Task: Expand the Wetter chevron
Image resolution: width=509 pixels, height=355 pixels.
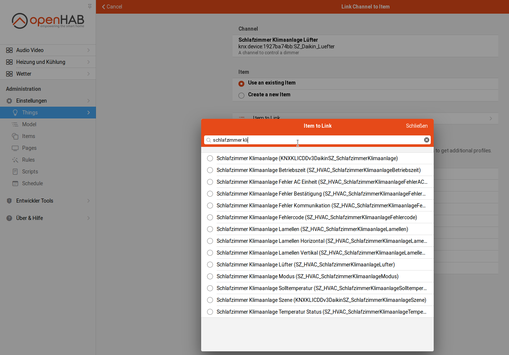Action: coord(89,74)
